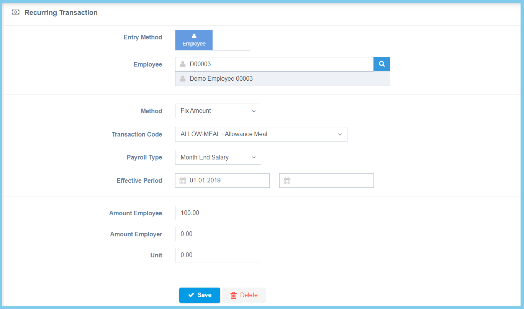Focus the Employee ID field containing D00003
Viewport: 524px width, 309px height.
(x=280, y=64)
